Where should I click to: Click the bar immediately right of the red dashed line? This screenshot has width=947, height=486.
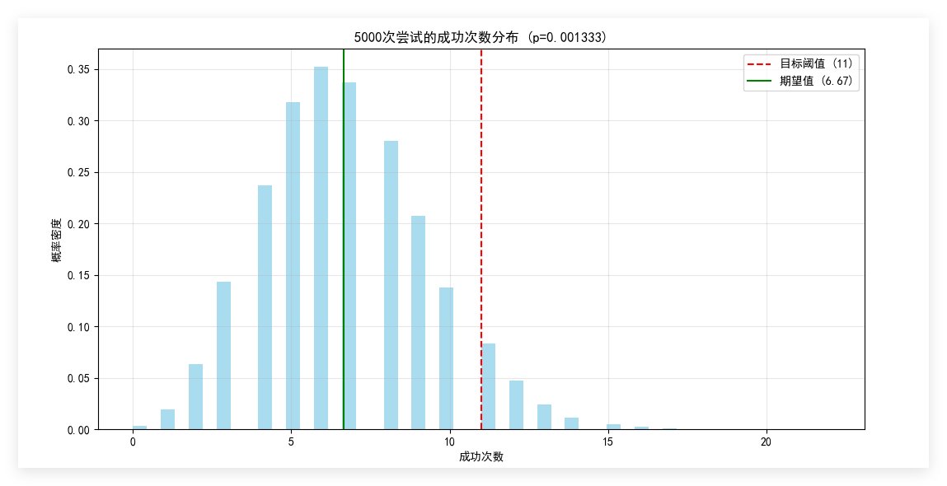pyautogui.click(x=489, y=386)
